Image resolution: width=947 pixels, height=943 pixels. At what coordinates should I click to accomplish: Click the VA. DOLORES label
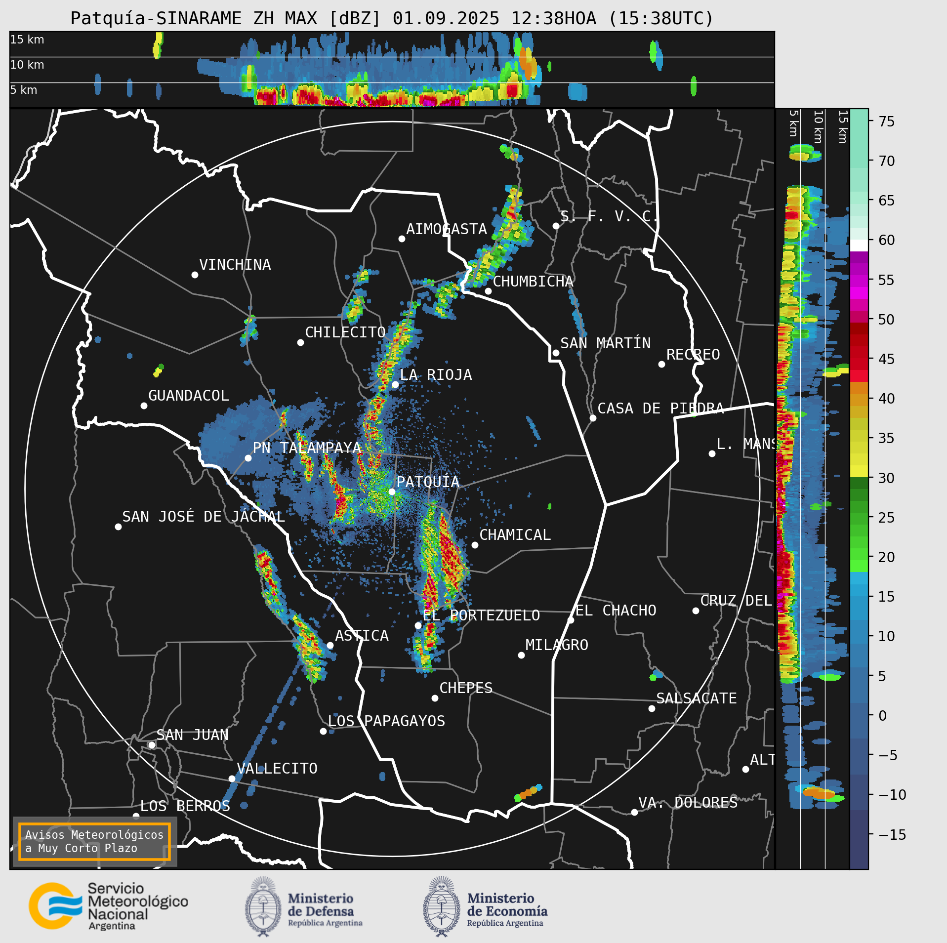(x=688, y=803)
